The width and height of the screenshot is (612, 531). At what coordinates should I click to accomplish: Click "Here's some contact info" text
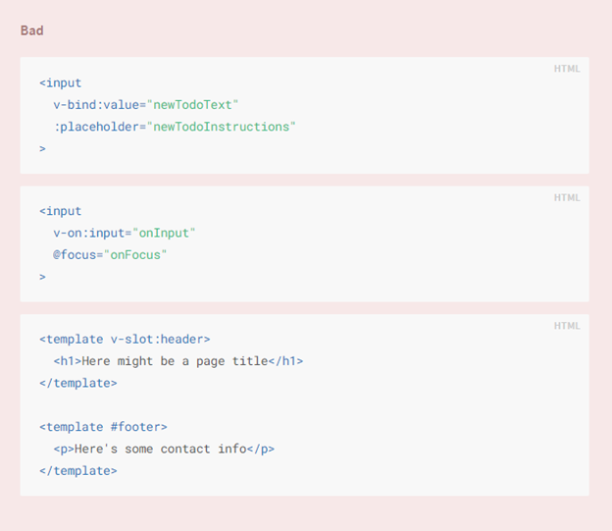click(161, 449)
